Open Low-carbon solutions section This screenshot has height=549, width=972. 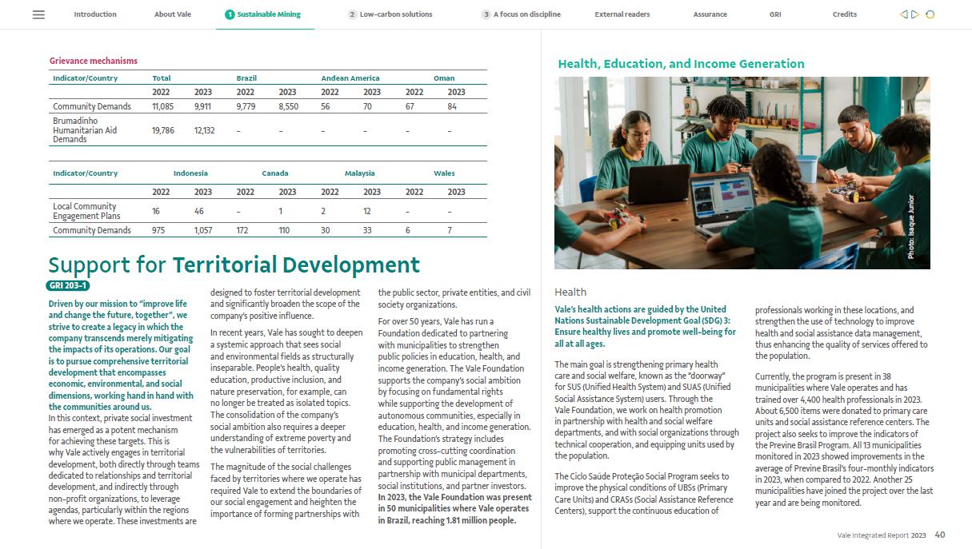(396, 14)
